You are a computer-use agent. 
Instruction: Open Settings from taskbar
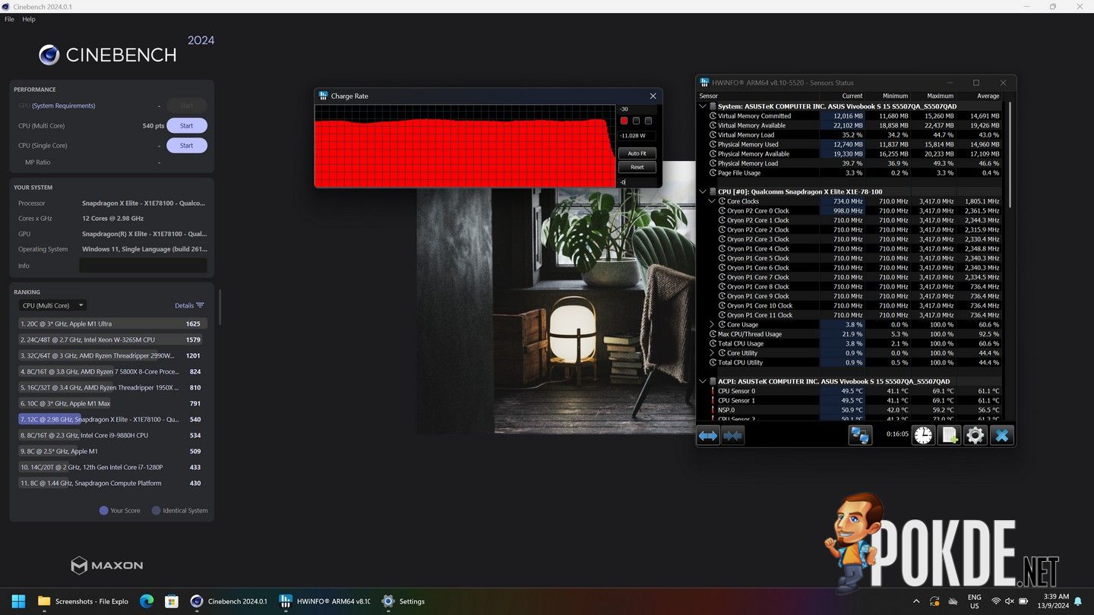tap(403, 601)
